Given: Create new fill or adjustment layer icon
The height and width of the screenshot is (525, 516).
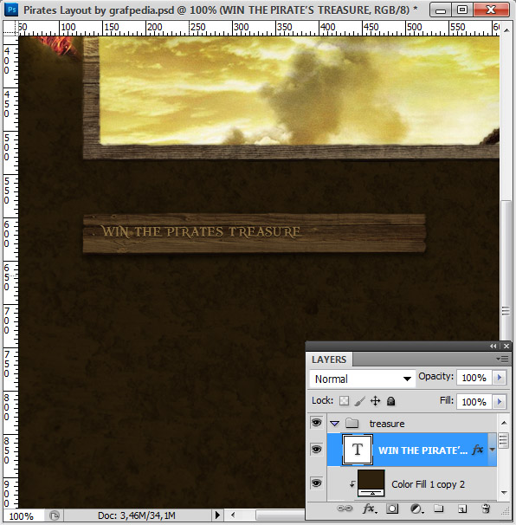Looking at the screenshot, I should tap(416, 509).
